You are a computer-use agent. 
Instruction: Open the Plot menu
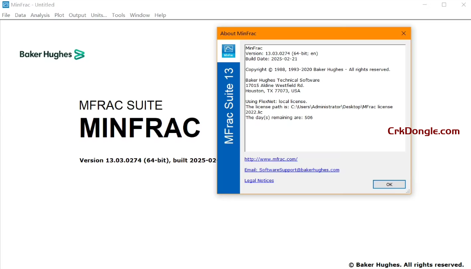59,15
